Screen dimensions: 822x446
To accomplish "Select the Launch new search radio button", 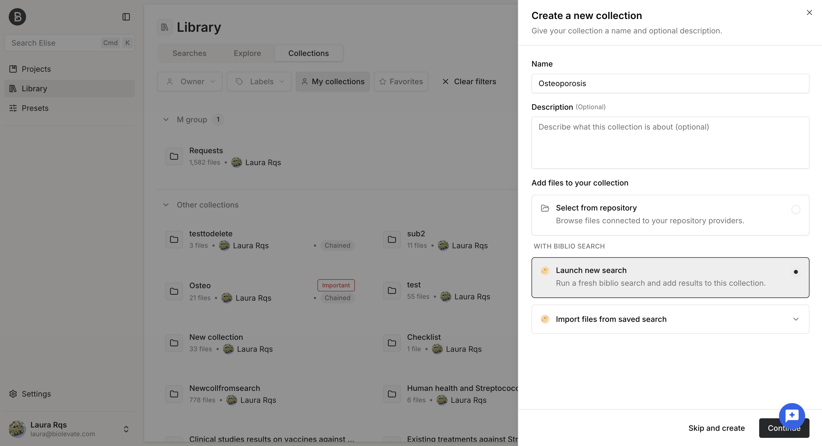I will [x=796, y=272].
